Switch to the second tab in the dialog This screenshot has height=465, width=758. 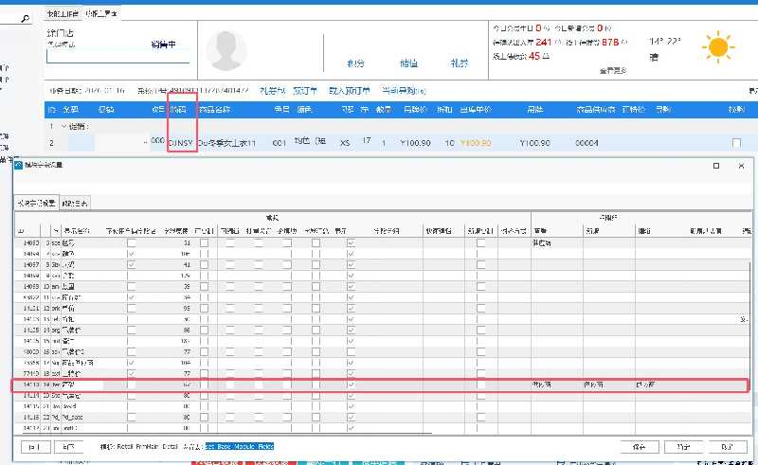(x=76, y=203)
